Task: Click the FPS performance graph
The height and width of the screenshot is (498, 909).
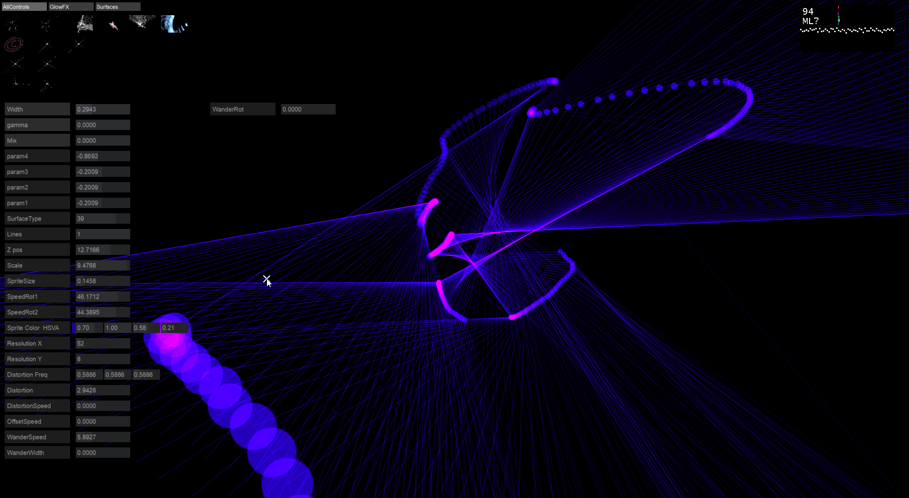Action: click(847, 28)
